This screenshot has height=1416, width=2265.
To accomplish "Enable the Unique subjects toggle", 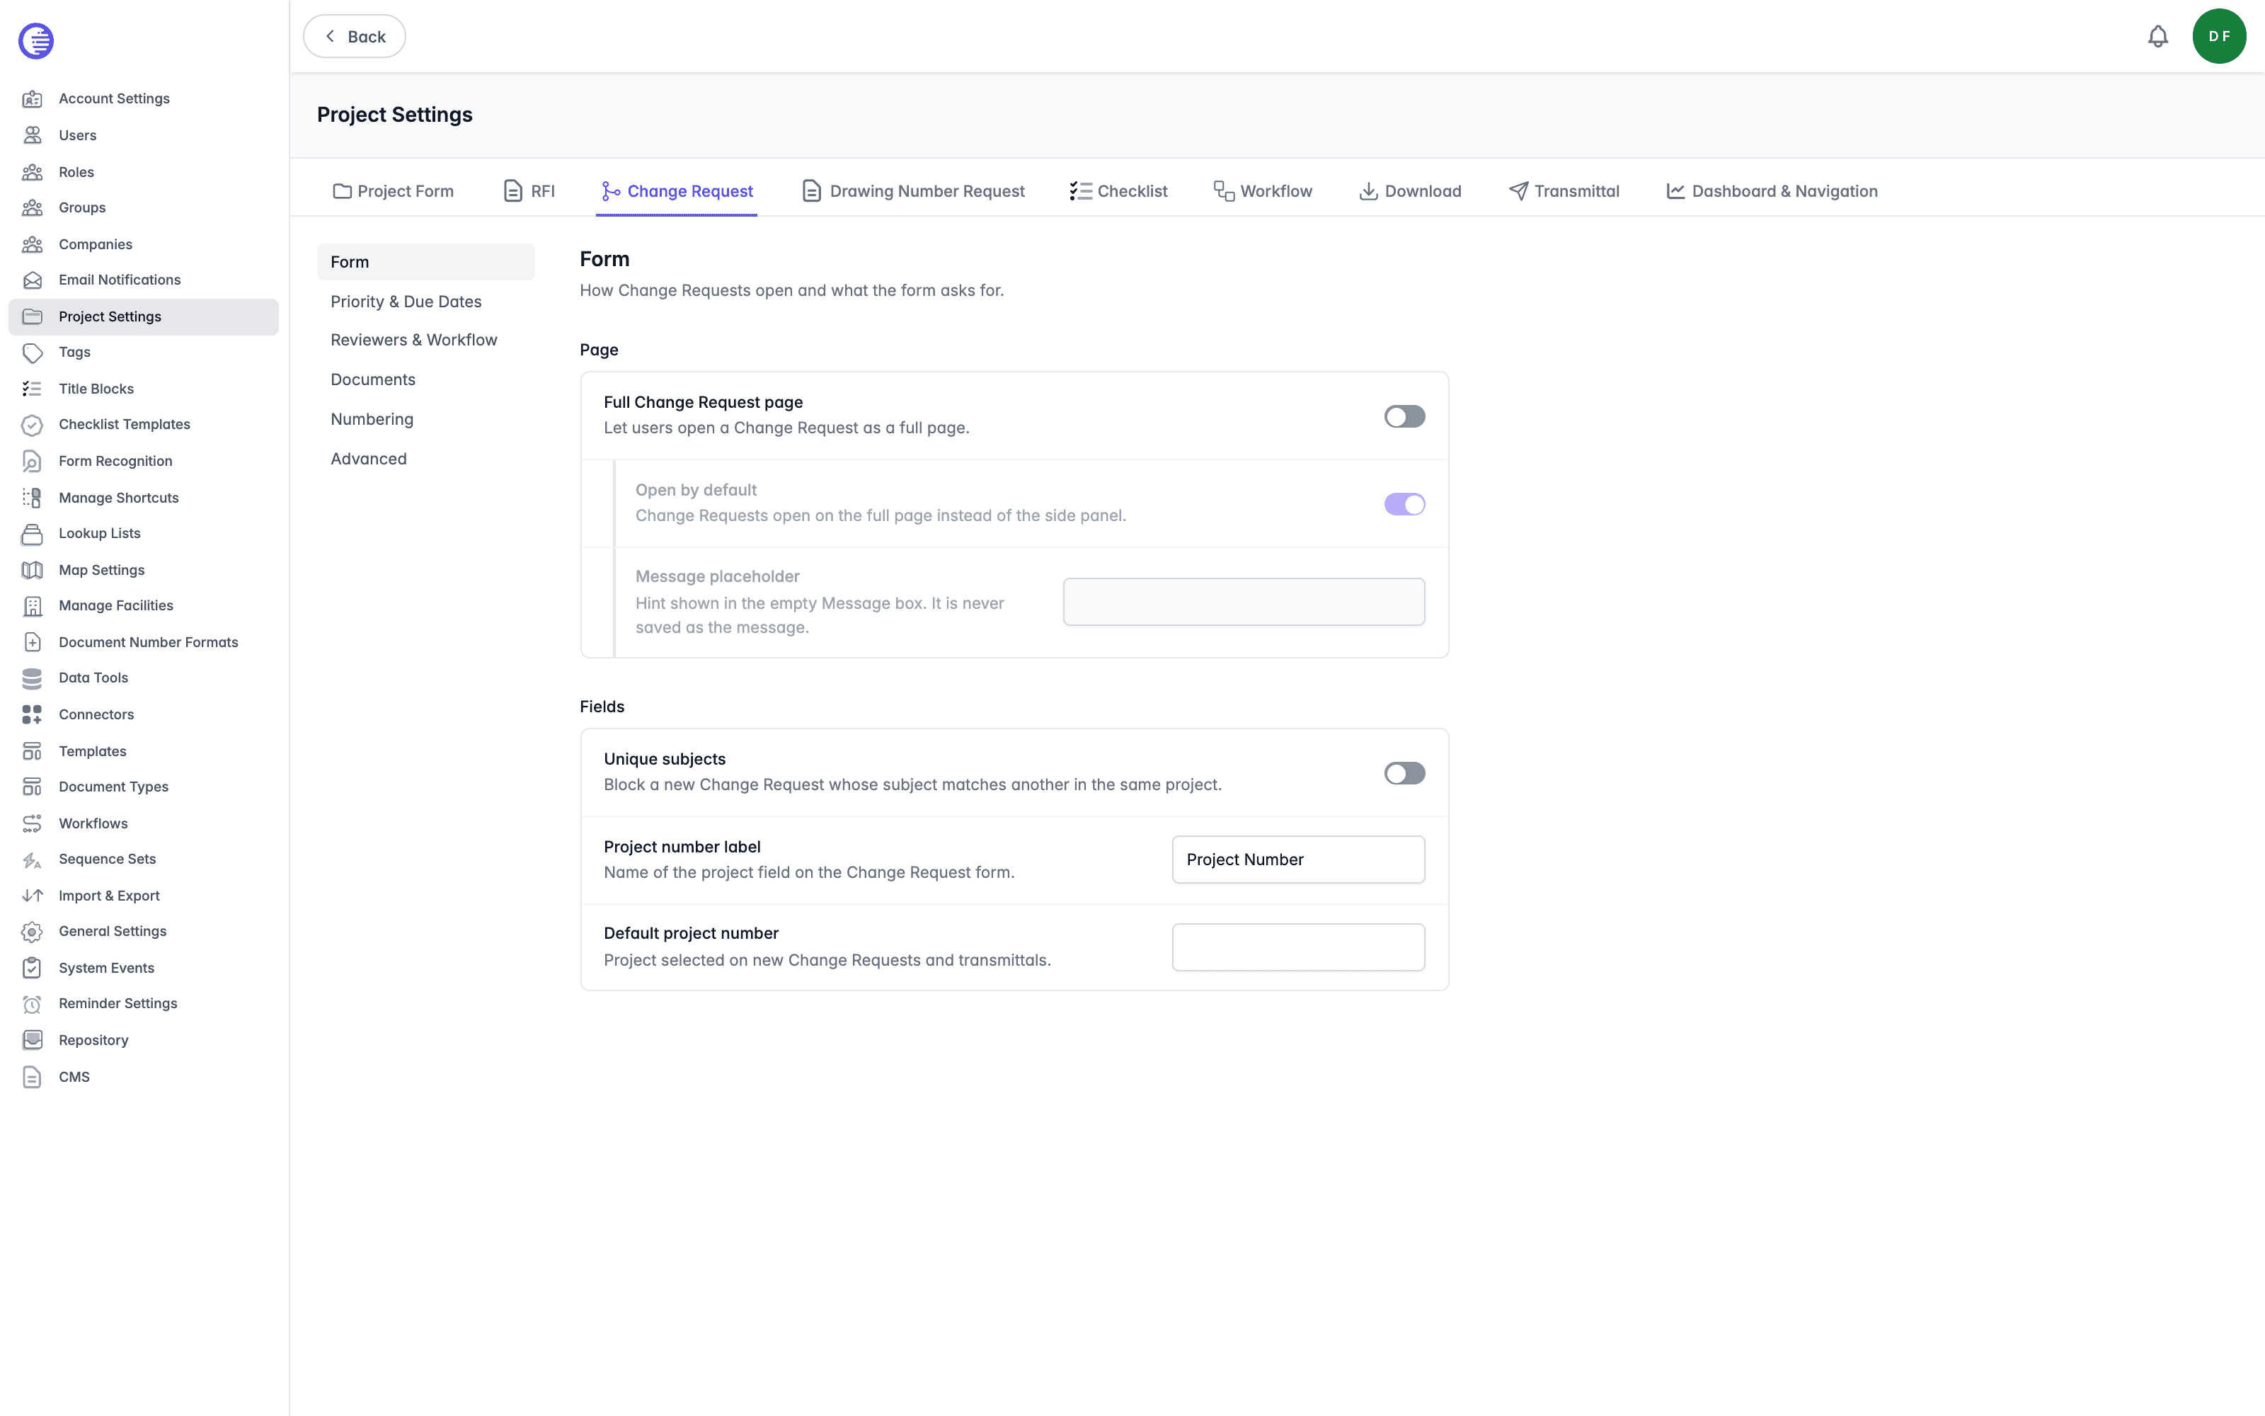I will pos(1404,772).
